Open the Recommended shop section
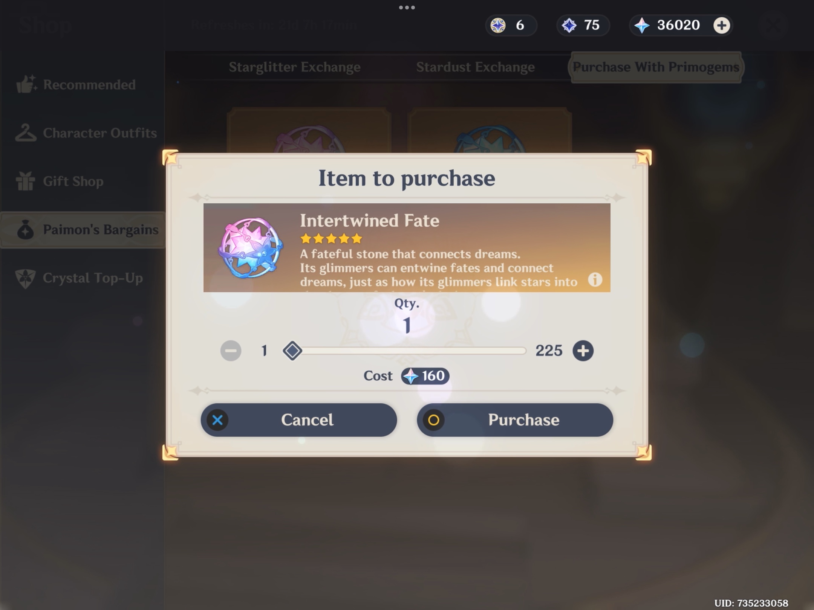814x610 pixels. [76, 84]
